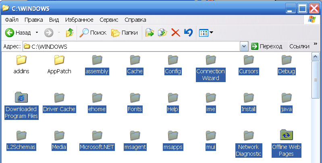The width and height of the screenshot is (322, 163).
Task: Click the vertical scrollbar up arrow
Action: click(x=316, y=57)
